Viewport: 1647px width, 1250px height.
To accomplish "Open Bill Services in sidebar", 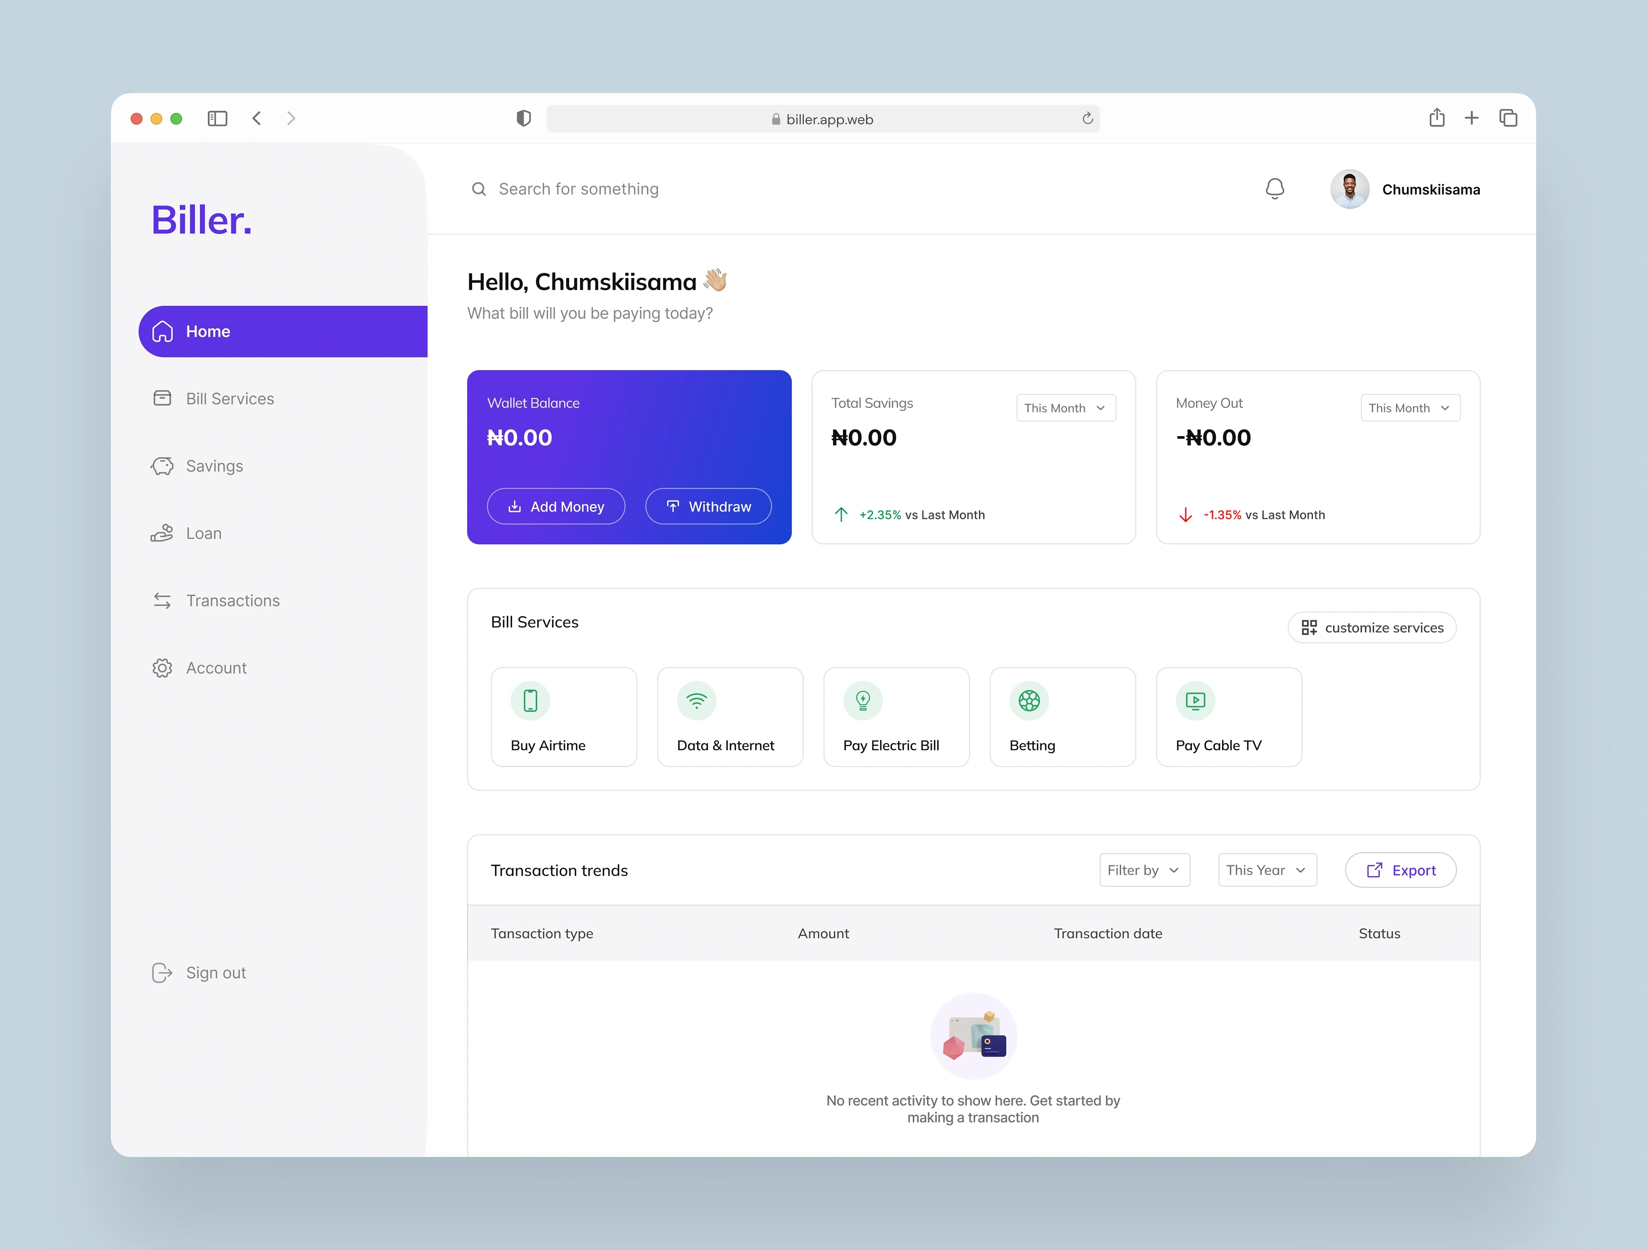I will 229,399.
